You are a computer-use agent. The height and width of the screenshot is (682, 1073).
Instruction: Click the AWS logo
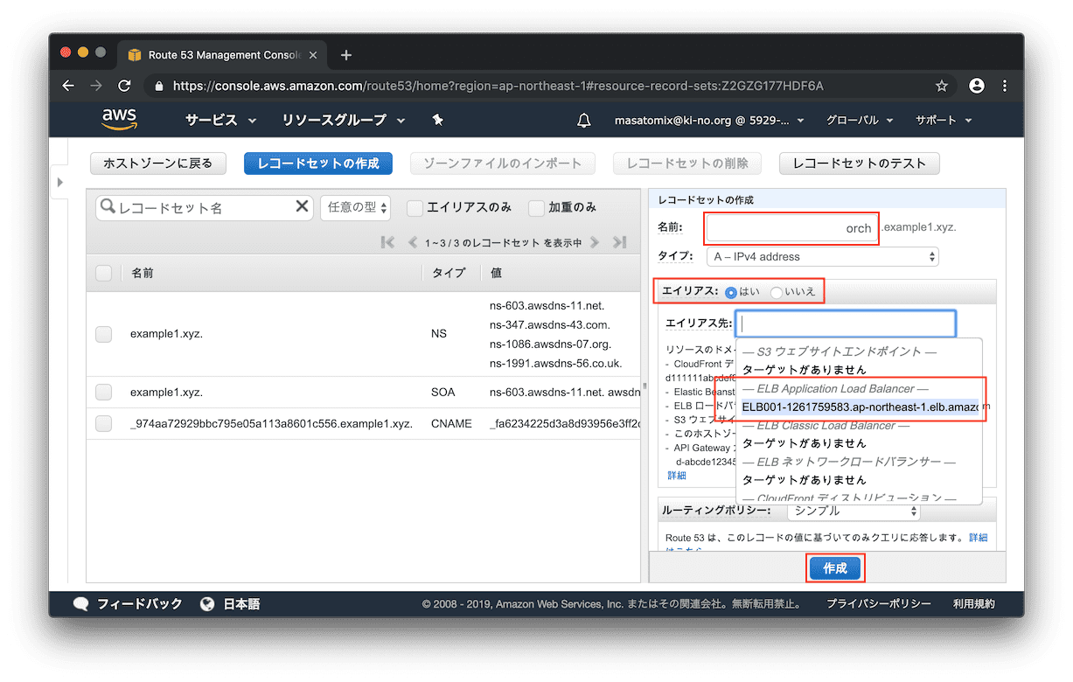119,120
